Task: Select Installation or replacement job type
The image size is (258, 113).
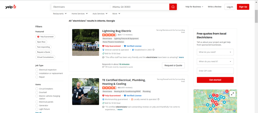Action: pyautogui.click(x=37, y=73)
